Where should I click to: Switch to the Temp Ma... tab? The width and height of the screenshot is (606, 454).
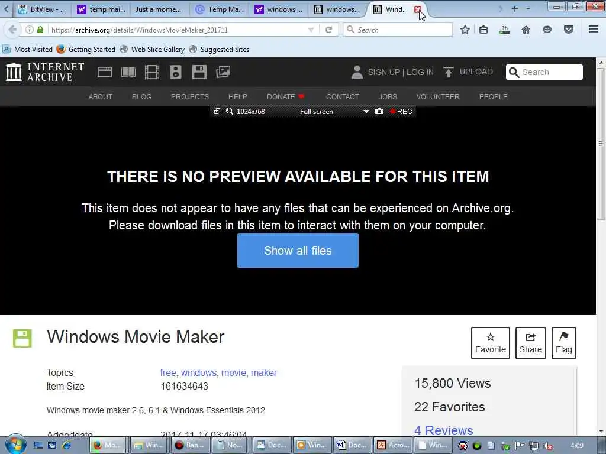(220, 9)
